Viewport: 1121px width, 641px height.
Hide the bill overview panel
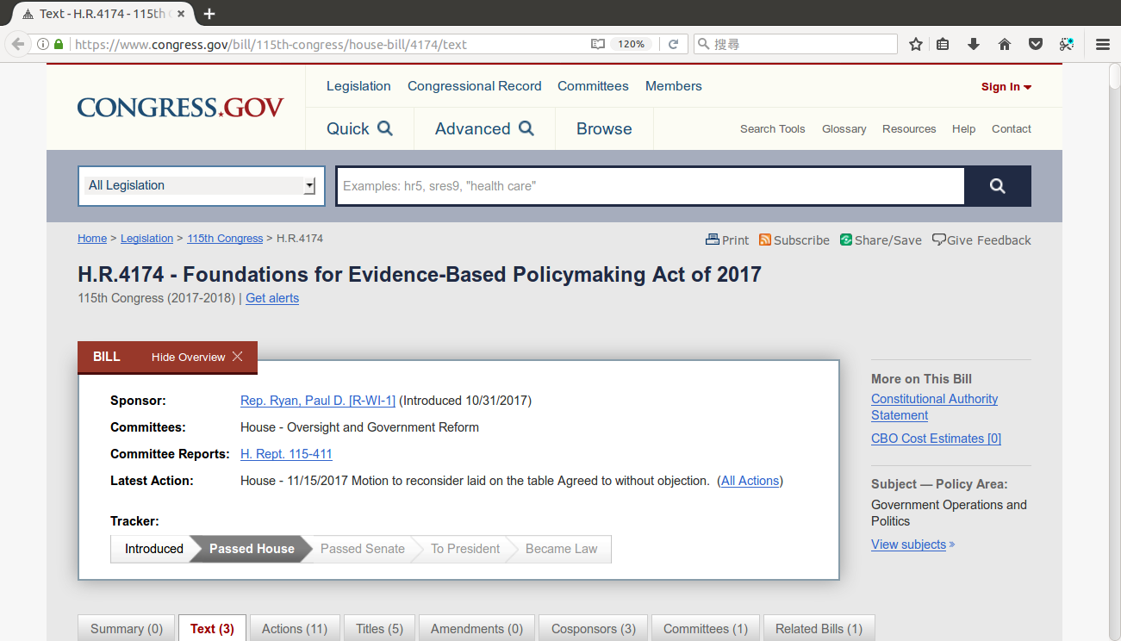coord(197,357)
